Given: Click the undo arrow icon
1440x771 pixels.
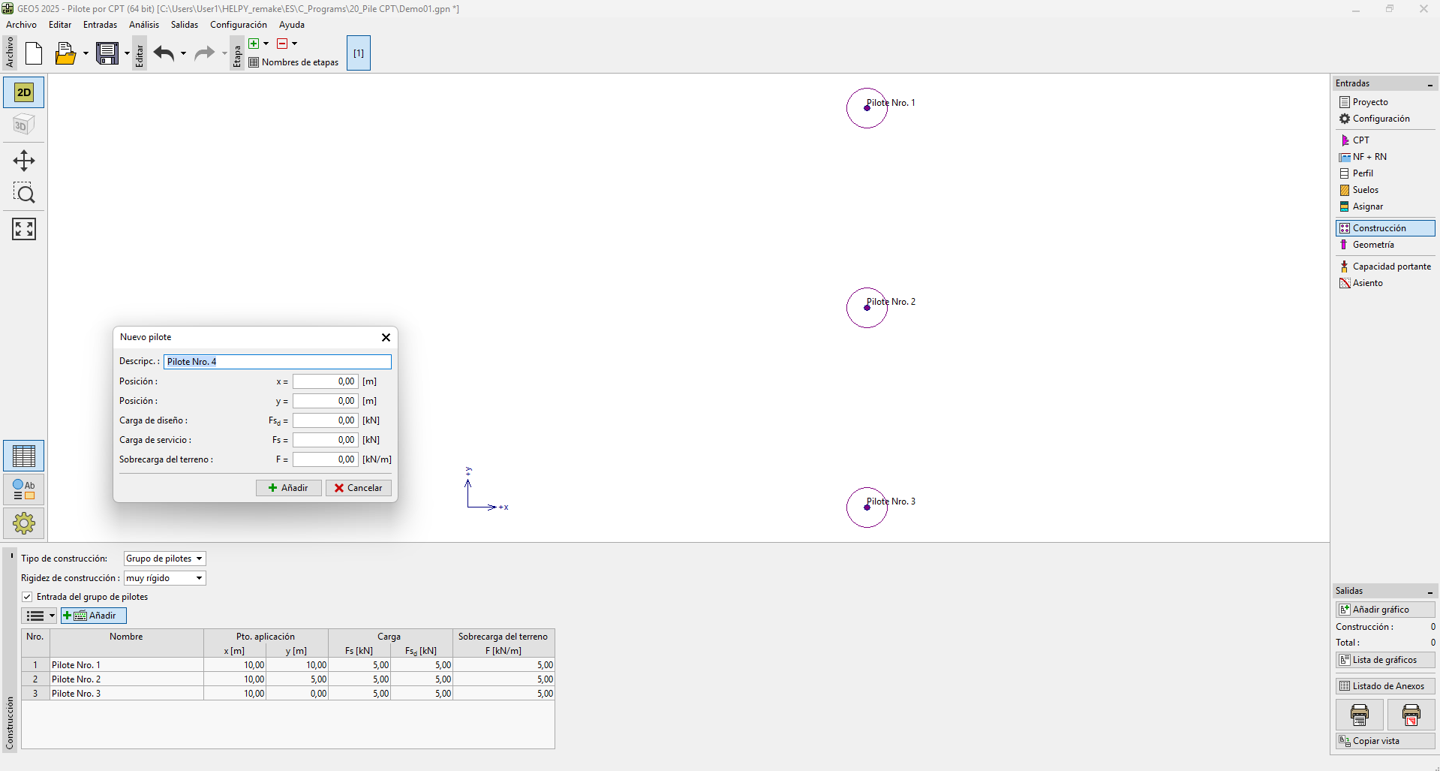Looking at the screenshot, I should click(164, 53).
